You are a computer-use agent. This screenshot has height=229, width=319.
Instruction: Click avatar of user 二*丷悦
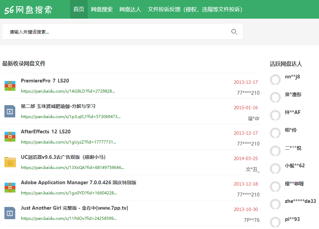(x=275, y=151)
